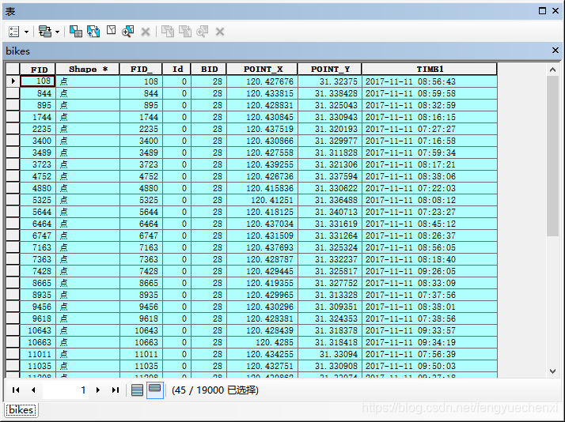Click the POINT_X column header
This screenshot has height=422, width=565.
click(x=263, y=69)
